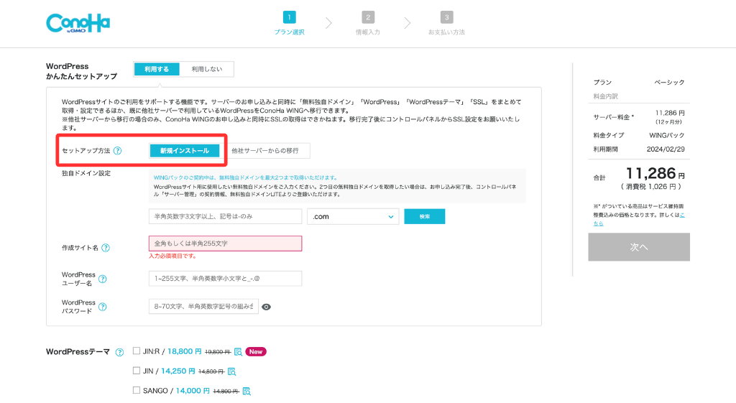This screenshot has width=736, height=403.
Task: Choose 他社サーバーからの移行 setup method
Action: pos(265,151)
